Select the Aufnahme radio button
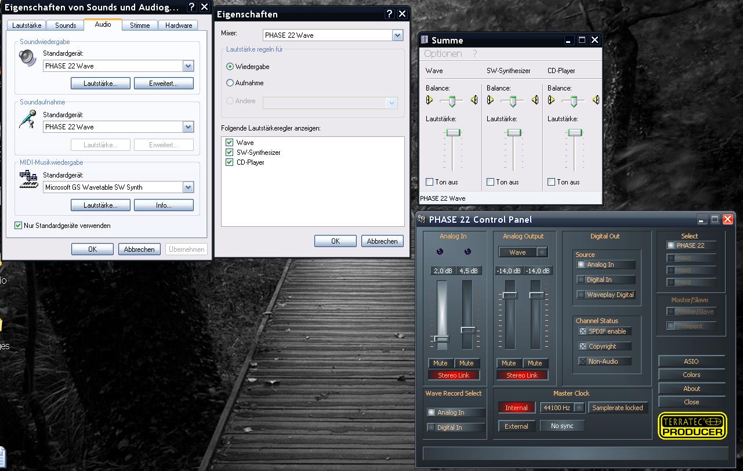Image resolution: width=743 pixels, height=471 pixels. [230, 83]
